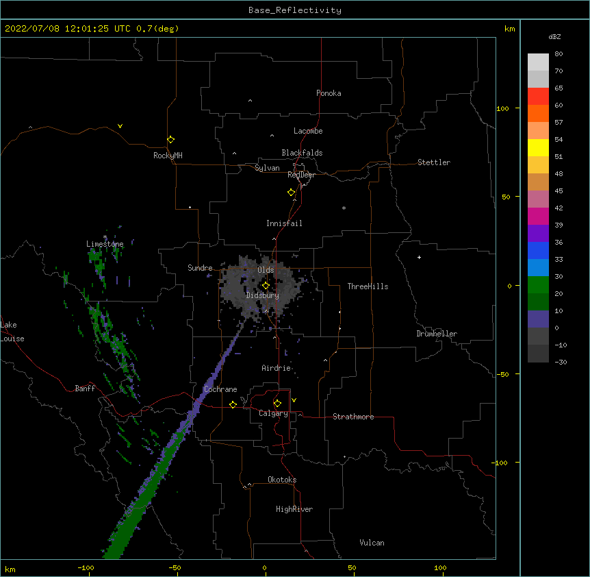Click the Banff town label

[85, 389]
